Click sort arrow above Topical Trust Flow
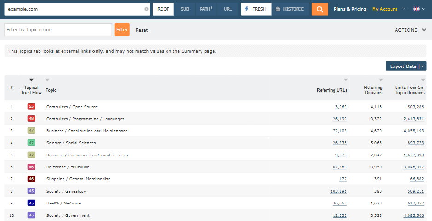The width and height of the screenshot is (432, 221). pos(31,80)
